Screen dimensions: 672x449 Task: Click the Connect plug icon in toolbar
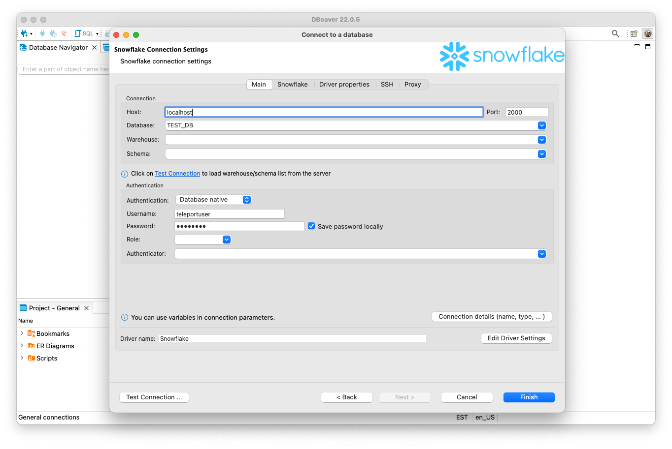(42, 33)
